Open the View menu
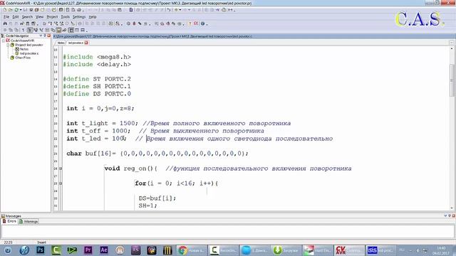 click(x=40, y=17)
